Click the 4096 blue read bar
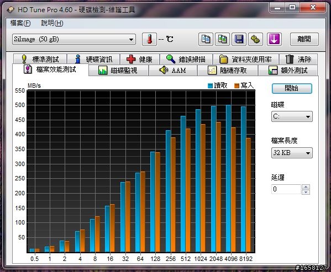331x272 pixels. 228,178
